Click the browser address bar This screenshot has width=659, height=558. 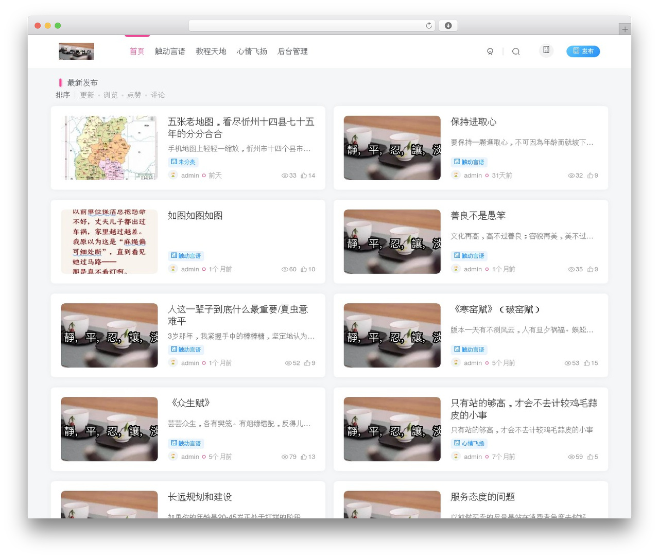click(x=312, y=26)
